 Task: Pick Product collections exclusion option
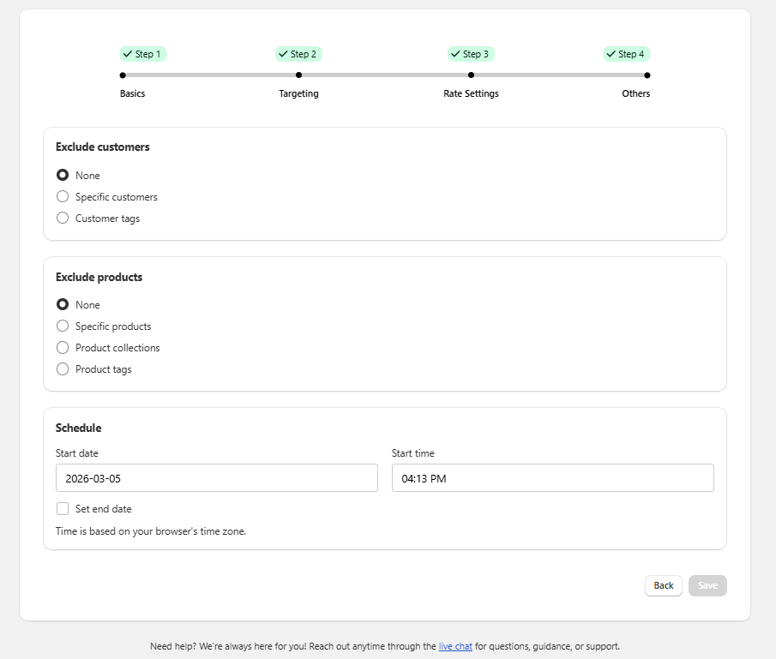click(x=63, y=347)
